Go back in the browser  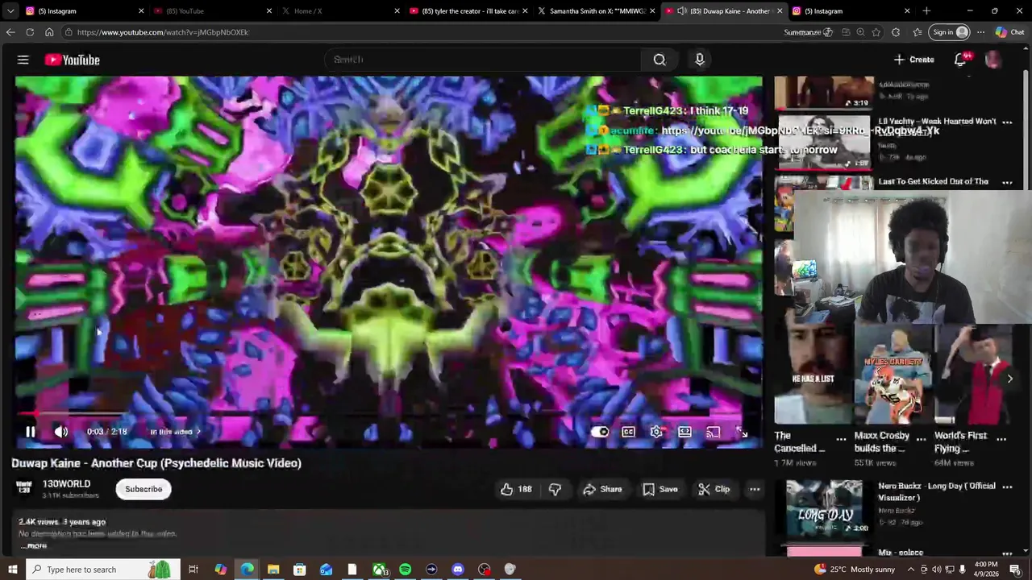pos(10,32)
